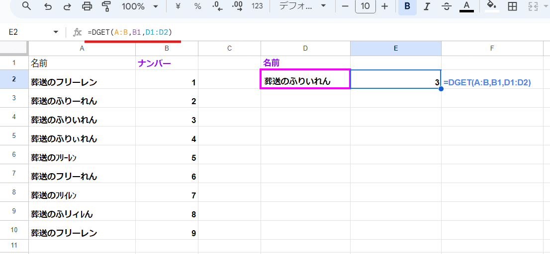Screen dimensions: 550x254
Task: Select cell A9 葬送のふりィレん
Action: point(82,212)
